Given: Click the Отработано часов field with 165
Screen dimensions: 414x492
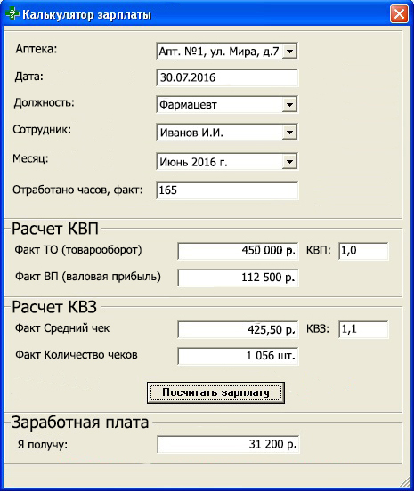Looking at the screenshot, I should (227, 190).
